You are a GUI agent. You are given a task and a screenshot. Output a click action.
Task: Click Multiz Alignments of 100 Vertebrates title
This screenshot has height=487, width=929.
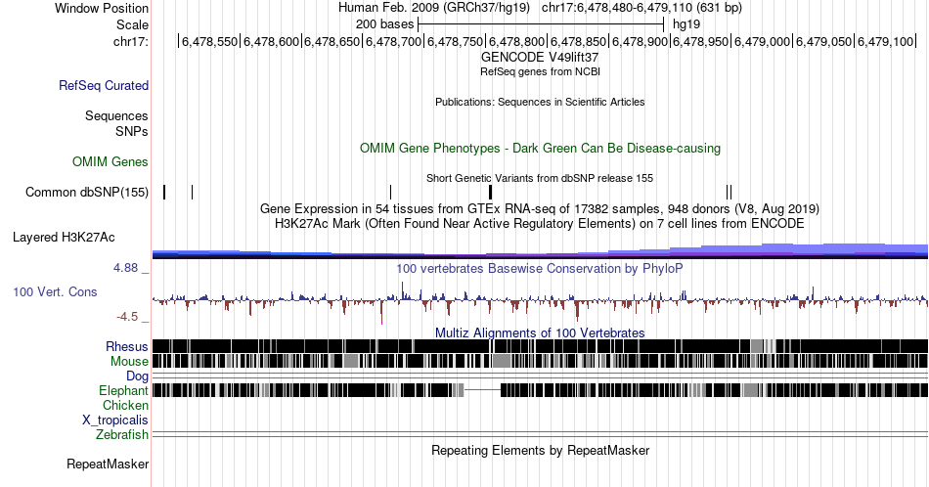tap(540, 332)
